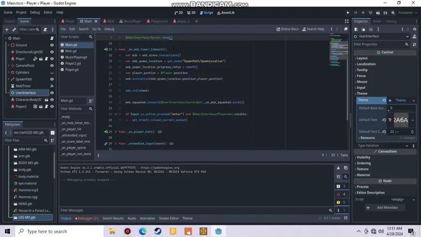Expand the Layout section

click(362, 58)
